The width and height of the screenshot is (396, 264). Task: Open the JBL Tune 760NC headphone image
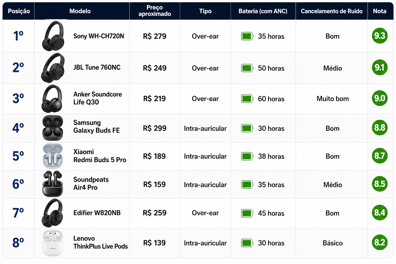53,68
